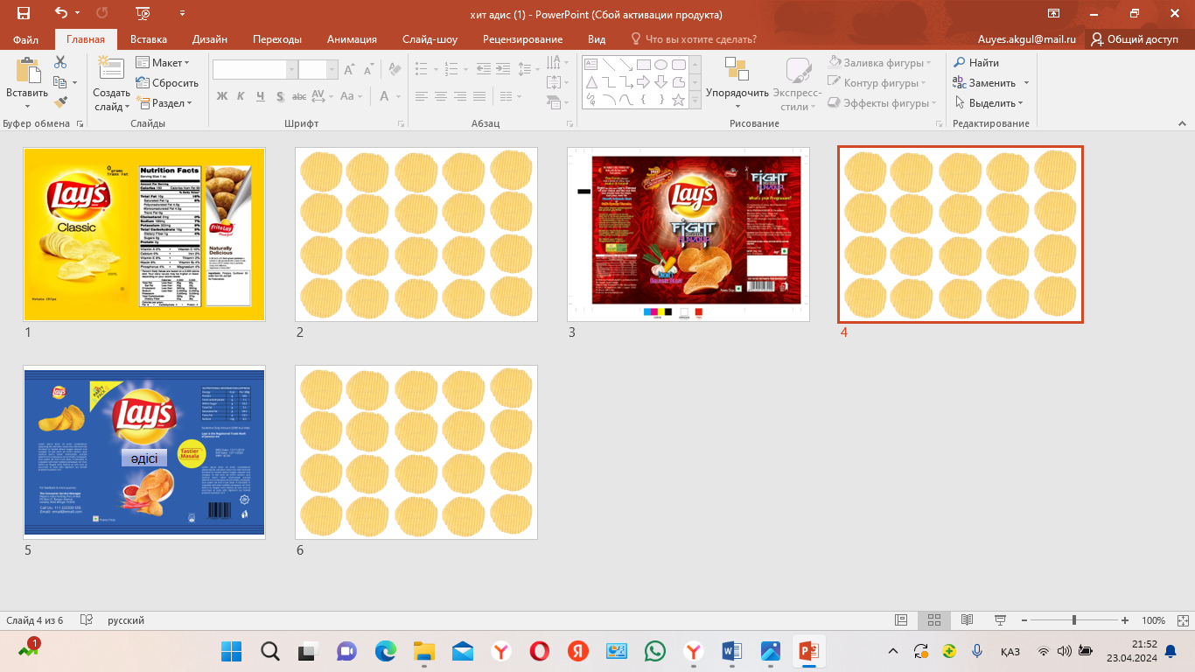
Task: Toggle Slide Sorter view in status bar
Action: coord(934,620)
